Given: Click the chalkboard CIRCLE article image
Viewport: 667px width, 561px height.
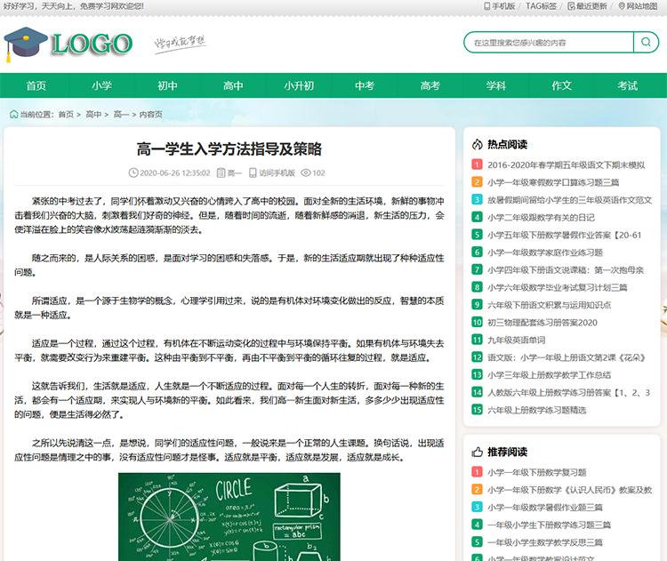Looking at the screenshot, I should tap(229, 517).
